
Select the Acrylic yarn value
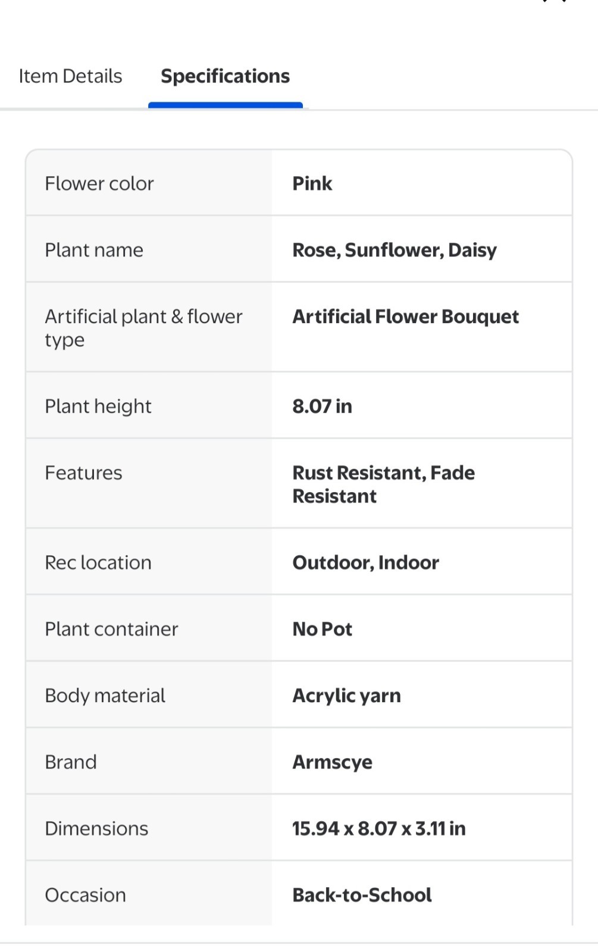click(x=347, y=696)
